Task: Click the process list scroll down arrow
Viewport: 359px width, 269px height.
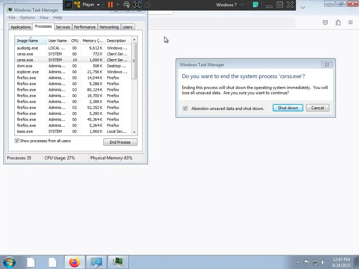Action: tap(134, 132)
